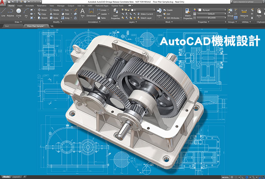Toggle grid display in status bar
This screenshot has width=265, height=179.
(232, 177)
